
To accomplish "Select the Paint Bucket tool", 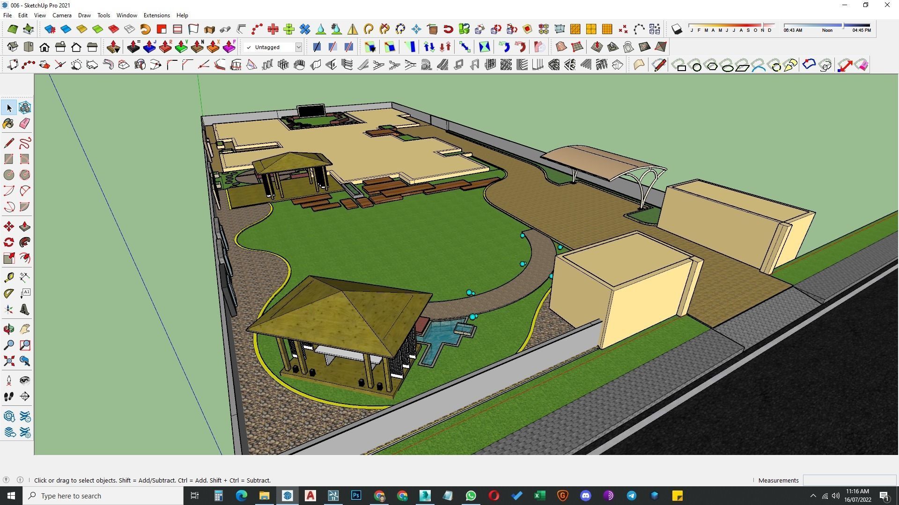I will [9, 123].
